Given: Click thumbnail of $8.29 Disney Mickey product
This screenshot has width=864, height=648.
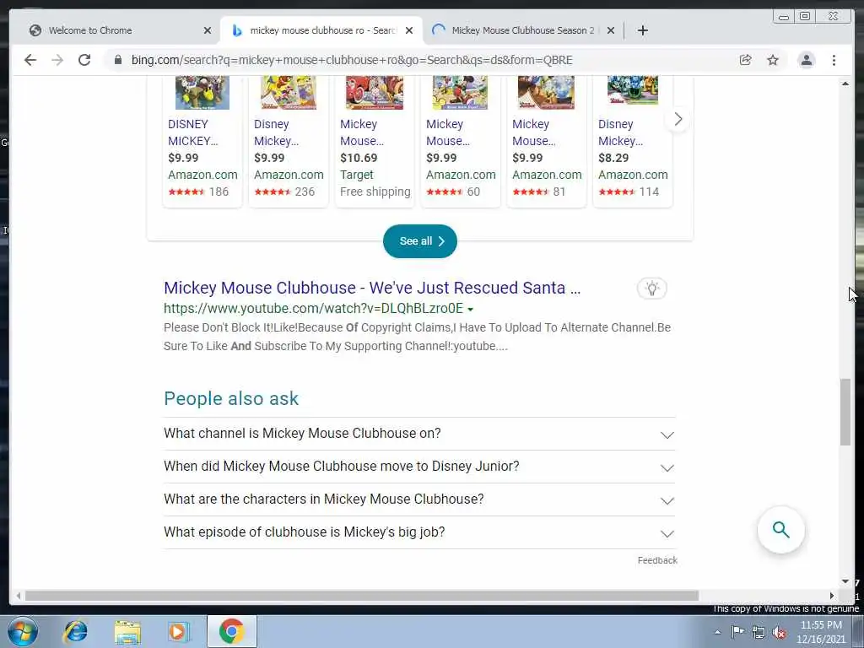Looking at the screenshot, I should [632, 90].
